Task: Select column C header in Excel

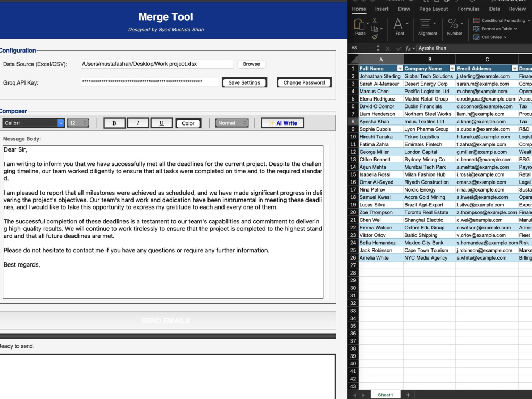Action: pos(487,60)
